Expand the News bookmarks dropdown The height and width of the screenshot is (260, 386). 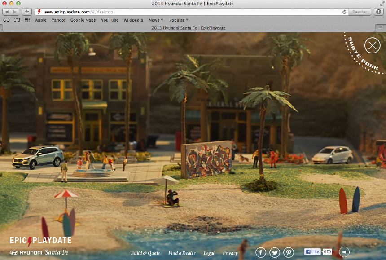(156, 20)
